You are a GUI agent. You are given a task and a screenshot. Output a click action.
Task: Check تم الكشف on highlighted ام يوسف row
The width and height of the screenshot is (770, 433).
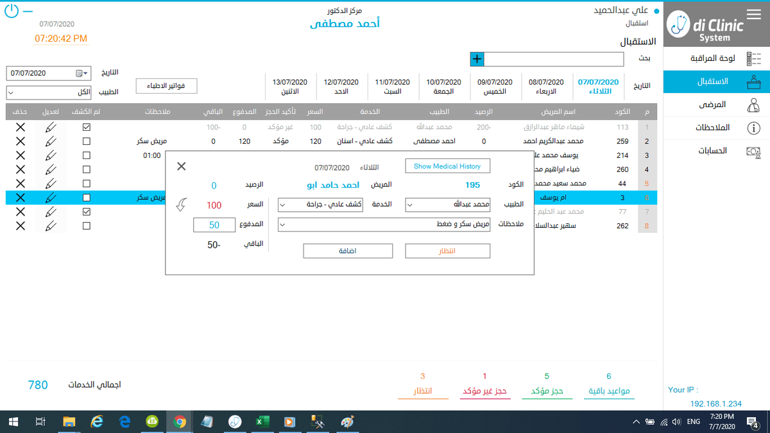pos(87,198)
